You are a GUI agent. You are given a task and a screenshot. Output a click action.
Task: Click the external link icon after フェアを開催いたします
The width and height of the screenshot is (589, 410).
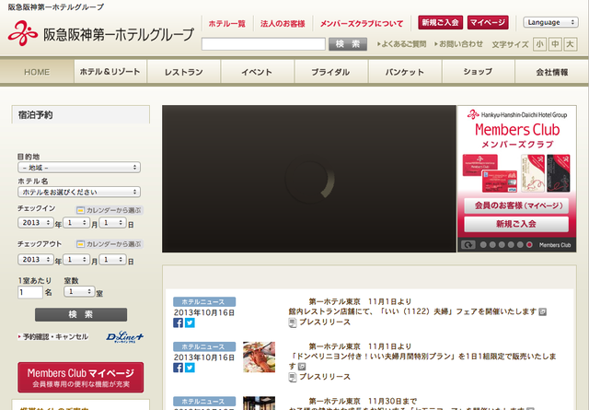(x=542, y=311)
